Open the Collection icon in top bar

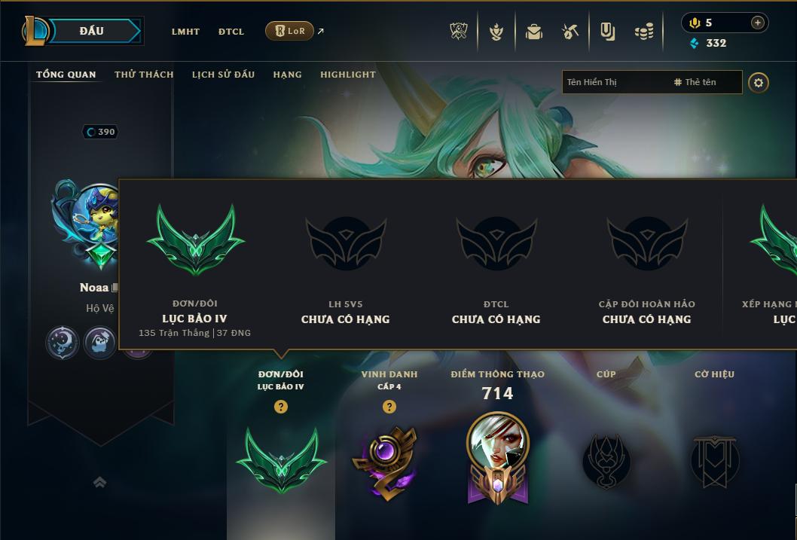click(x=496, y=32)
